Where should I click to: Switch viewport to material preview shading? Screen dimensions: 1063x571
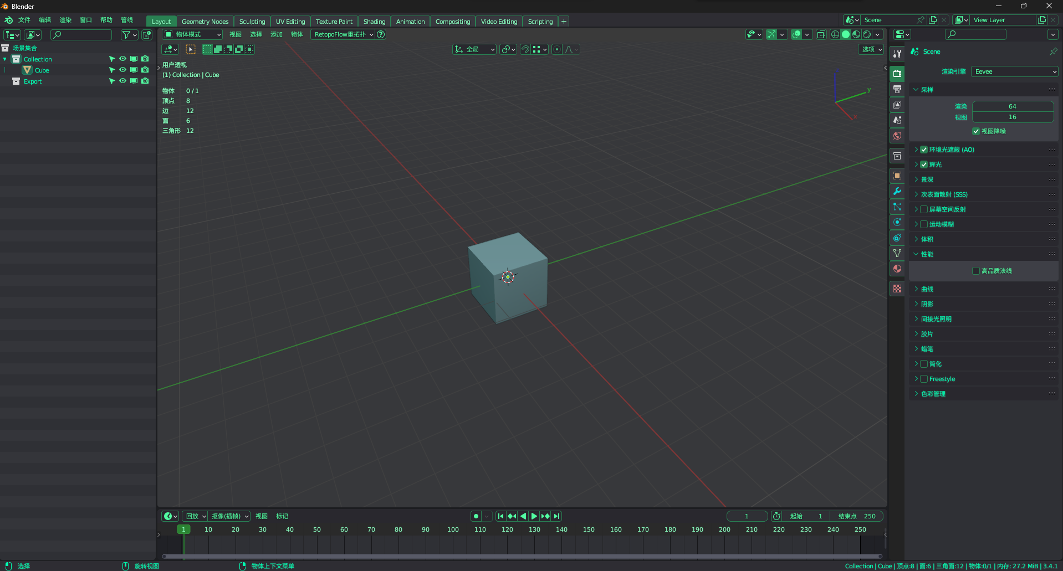pos(856,34)
